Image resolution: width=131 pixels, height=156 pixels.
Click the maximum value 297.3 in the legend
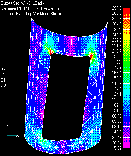click(x=117, y=8)
